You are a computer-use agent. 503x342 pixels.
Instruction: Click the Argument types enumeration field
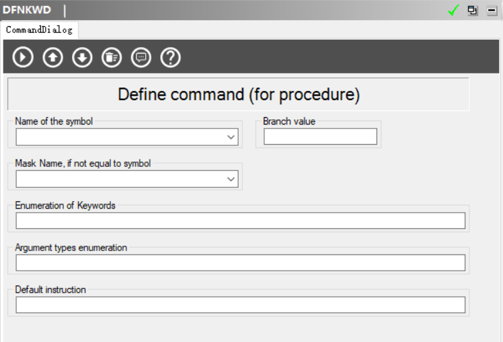[x=240, y=263]
